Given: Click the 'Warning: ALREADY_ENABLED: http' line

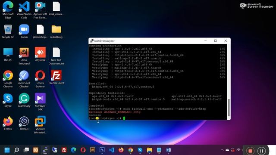Looking at the screenshot, I should [115, 112].
